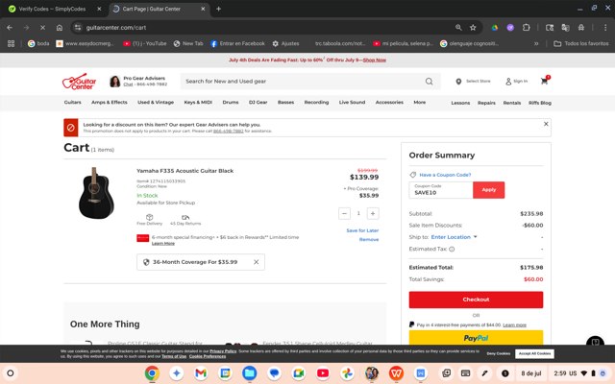
Task: Click financing Learn More link
Action: pos(163,243)
